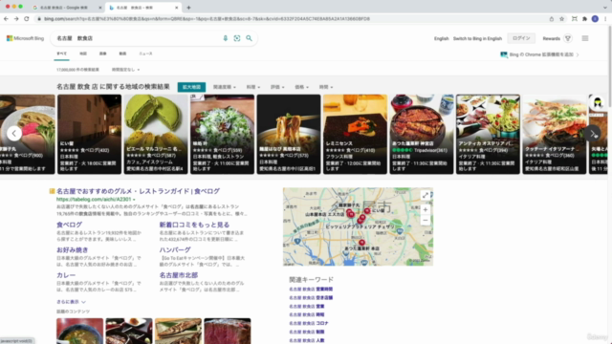This screenshot has height=344, width=612.
Task: Click the red pin beside にい留 on the map
Action: tap(367, 210)
